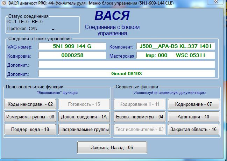227x161 pixels.
Task: Click the 'ВАСЯ' logo heading
Action: pos(112,15)
